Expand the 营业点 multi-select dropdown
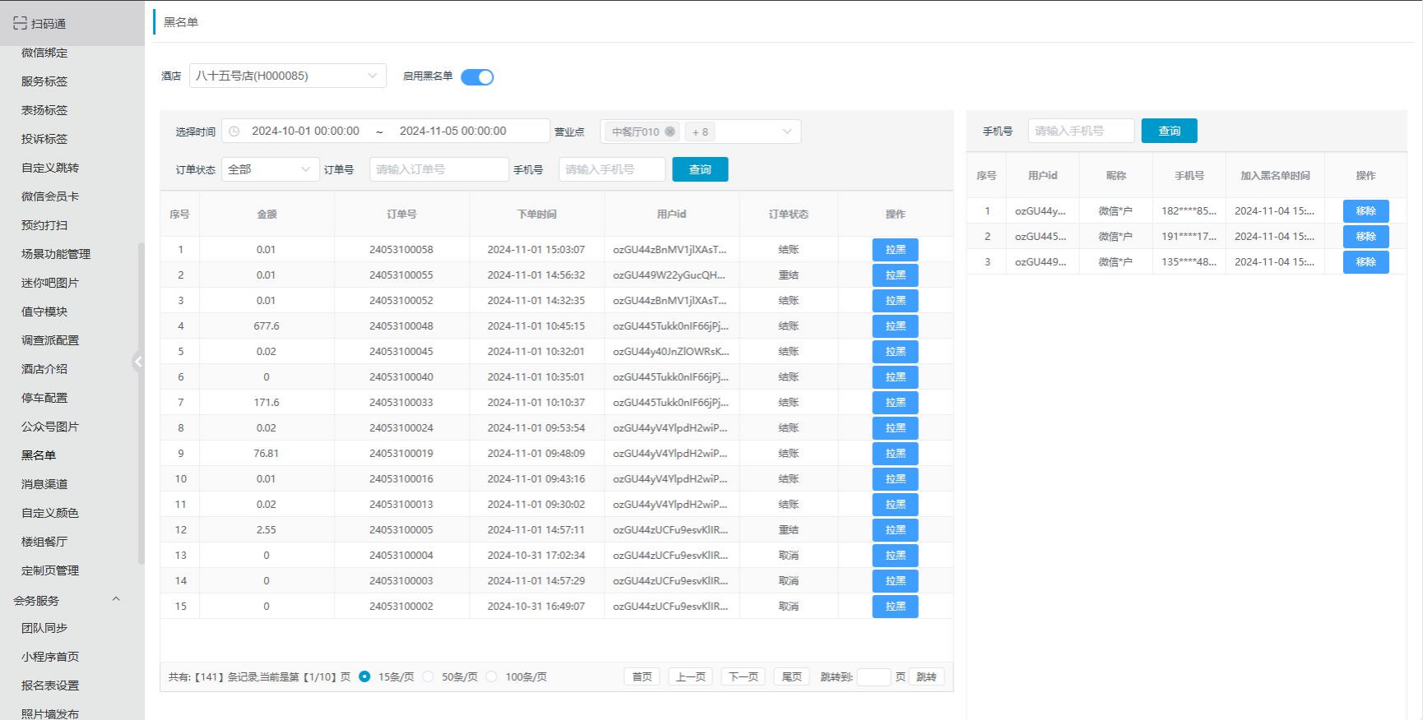This screenshot has width=1423, height=720. pyautogui.click(x=786, y=132)
